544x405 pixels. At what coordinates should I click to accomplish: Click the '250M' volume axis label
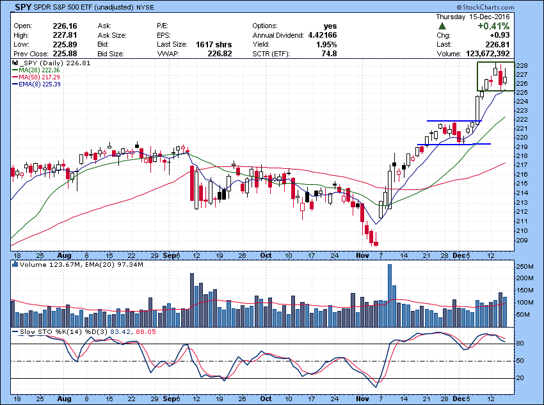coord(525,267)
